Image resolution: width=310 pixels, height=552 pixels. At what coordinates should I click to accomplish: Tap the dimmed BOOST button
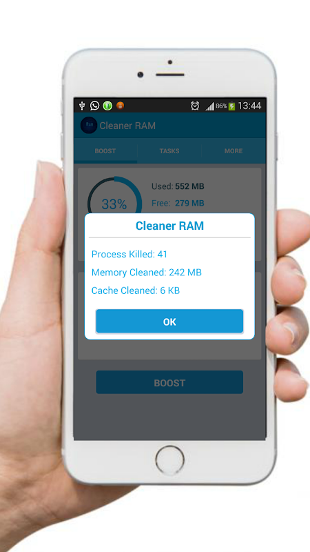169,382
